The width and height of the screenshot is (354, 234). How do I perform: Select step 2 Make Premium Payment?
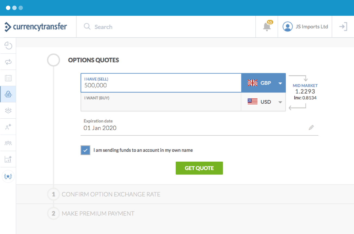(98, 214)
